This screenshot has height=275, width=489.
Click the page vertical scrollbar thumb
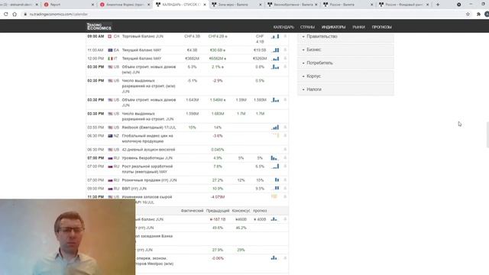pyautogui.click(x=487, y=134)
